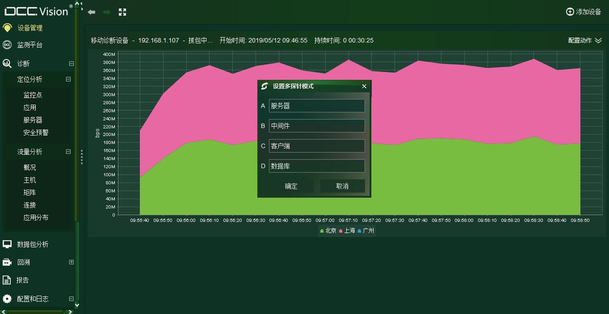Toggle 上海 series in chart legend
The image size is (609, 314).
click(347, 231)
